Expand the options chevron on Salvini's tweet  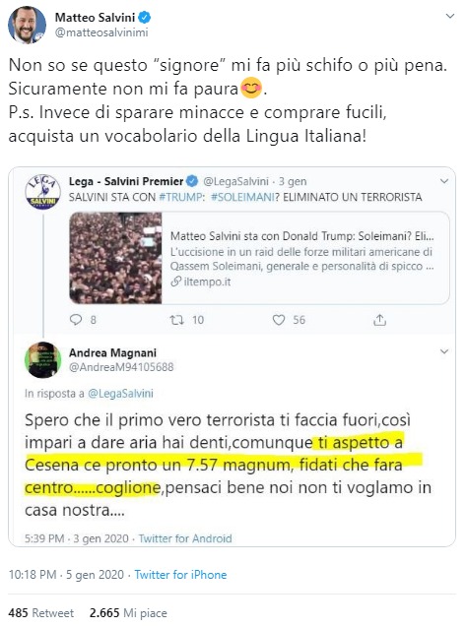click(x=450, y=16)
